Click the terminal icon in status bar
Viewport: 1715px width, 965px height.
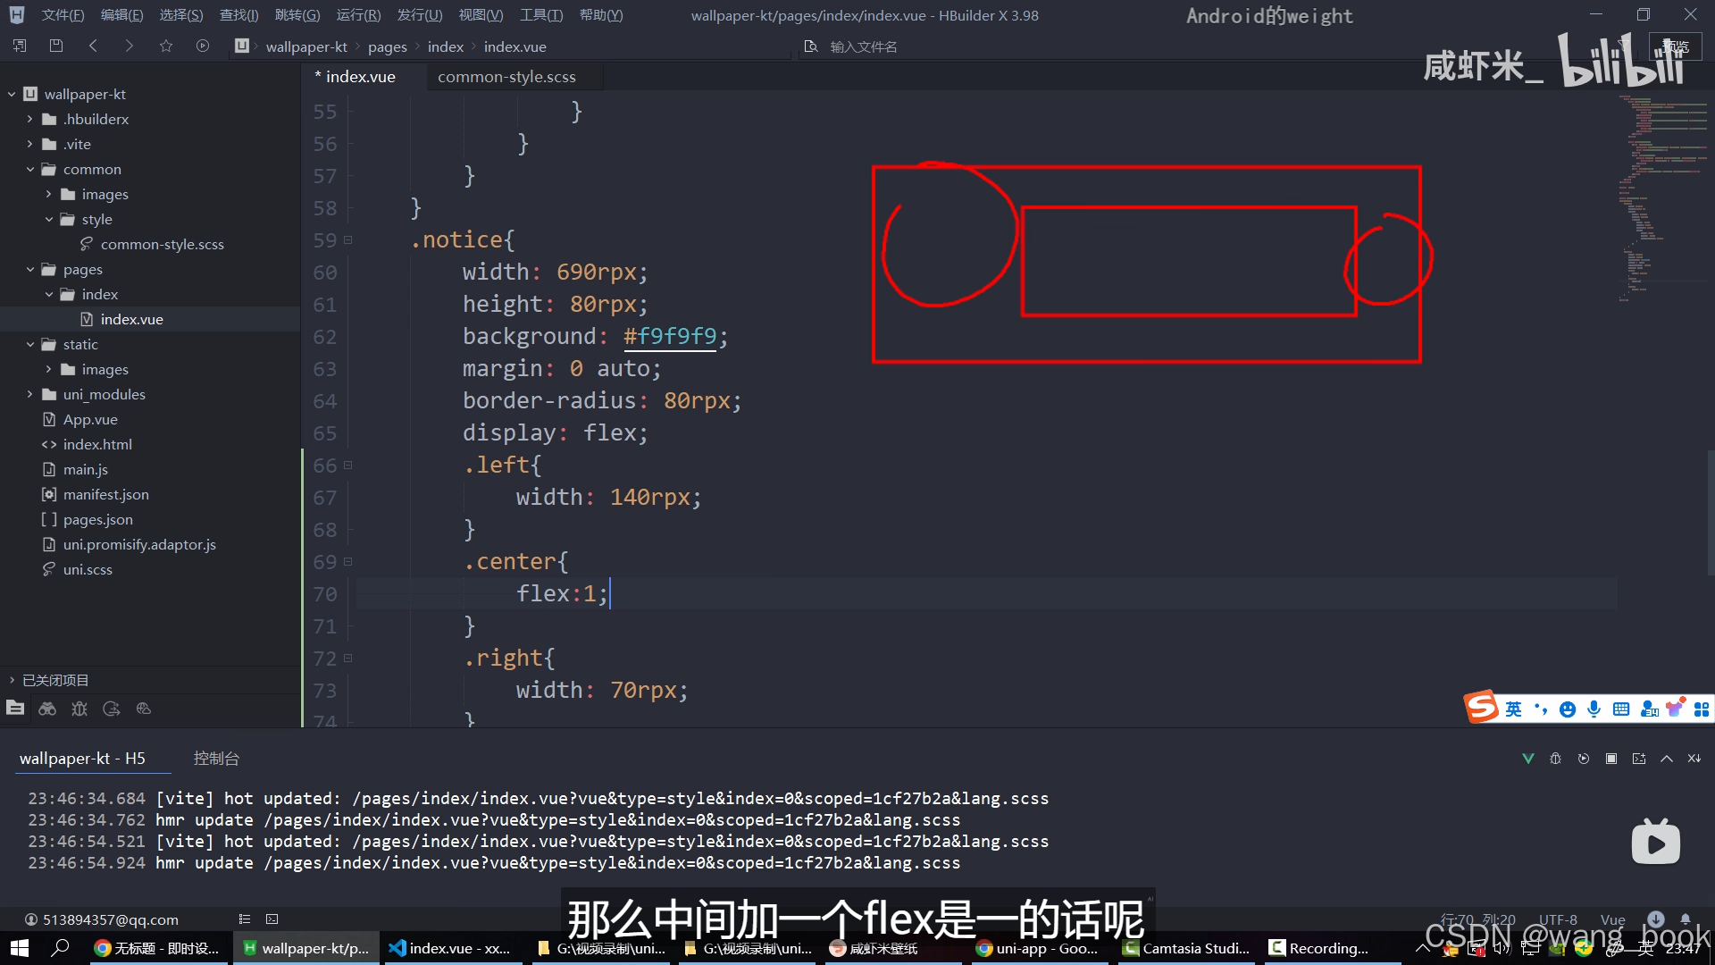pyautogui.click(x=272, y=919)
